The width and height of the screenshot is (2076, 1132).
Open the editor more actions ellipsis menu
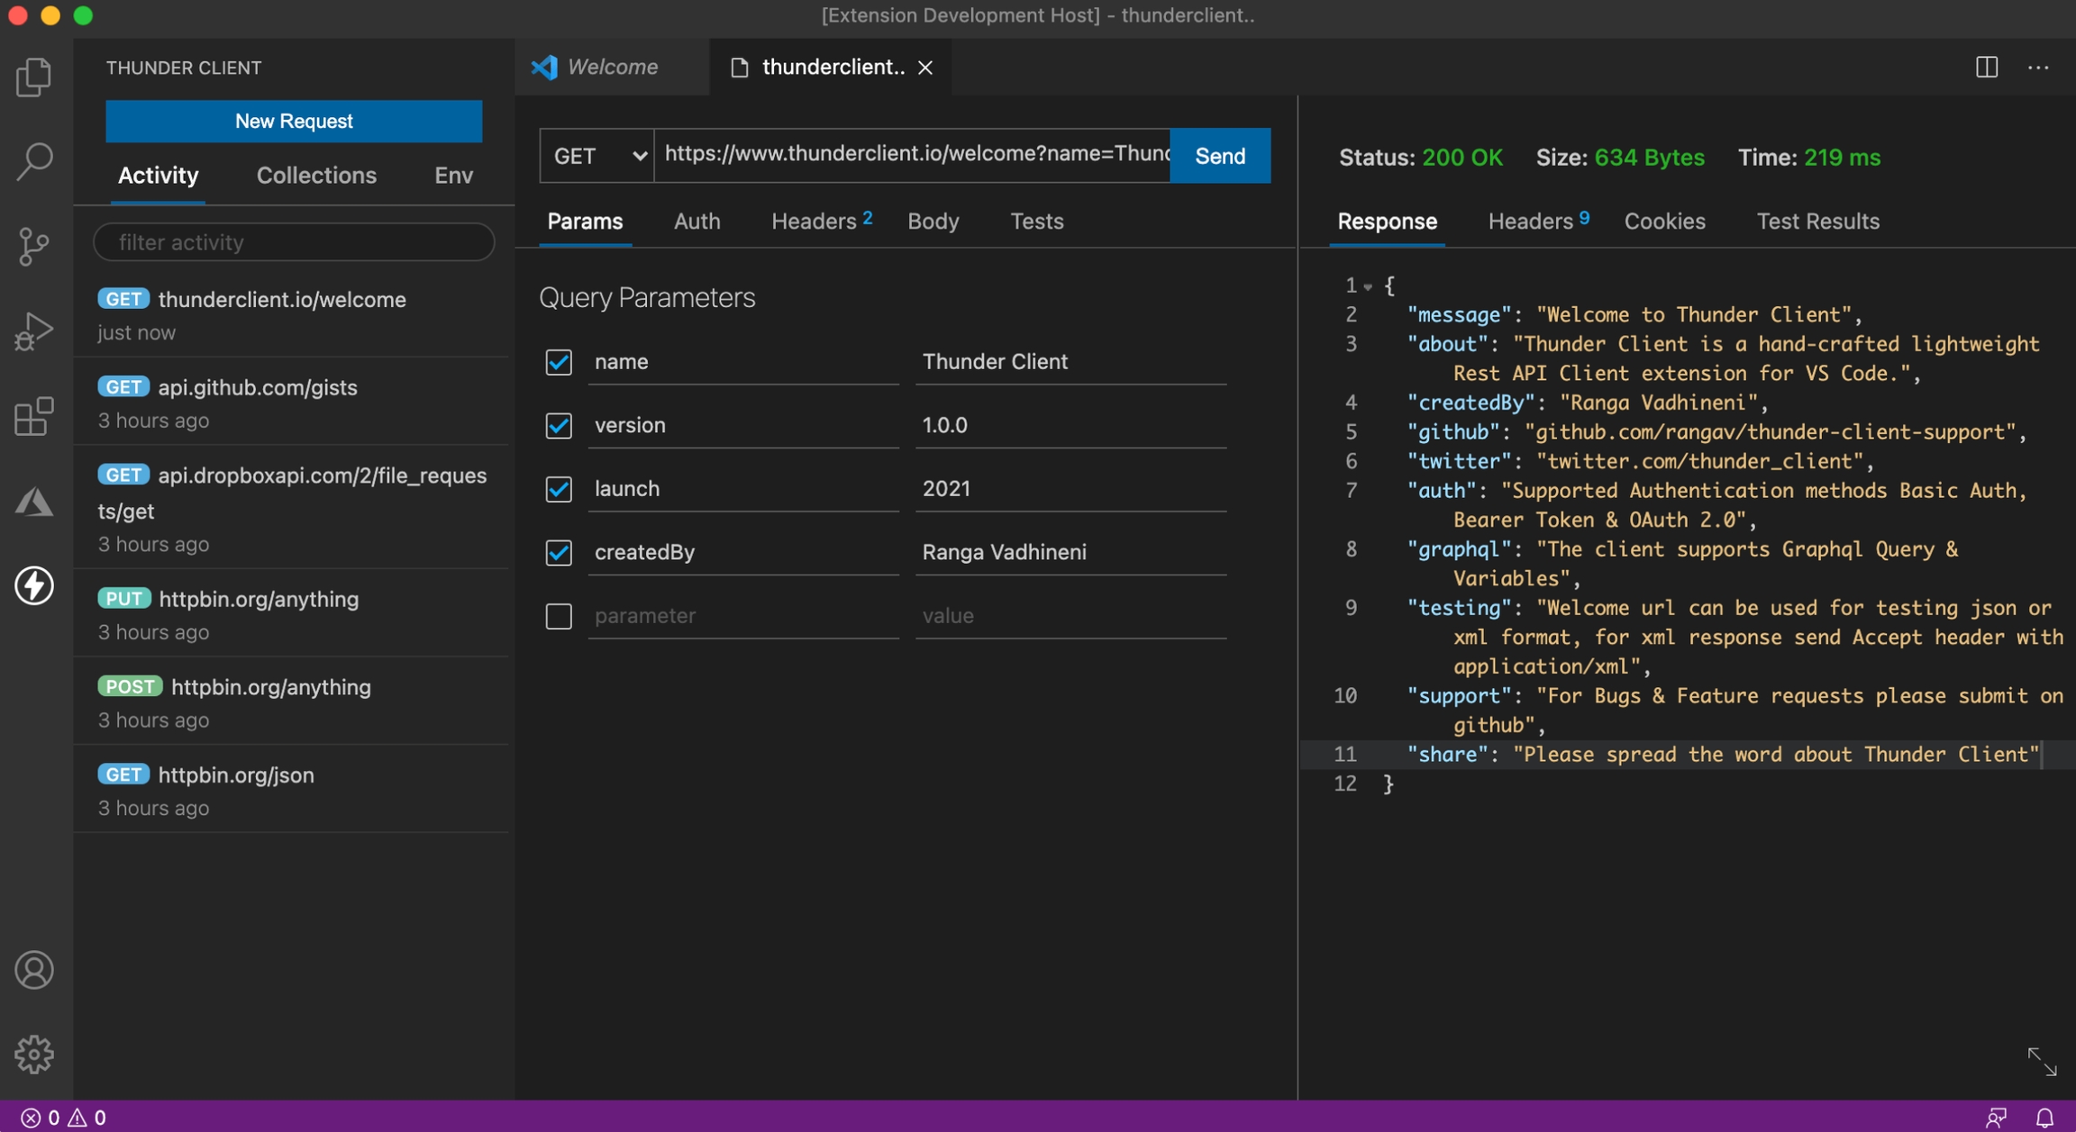(x=2038, y=67)
